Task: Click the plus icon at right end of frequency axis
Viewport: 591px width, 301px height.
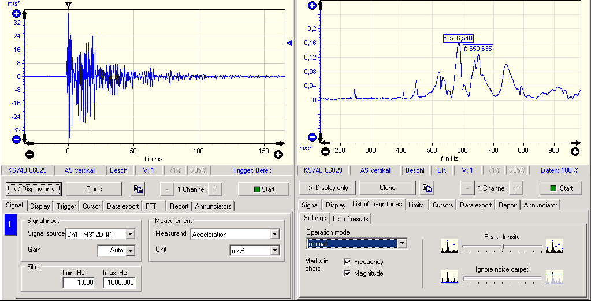Action: tap(575, 151)
